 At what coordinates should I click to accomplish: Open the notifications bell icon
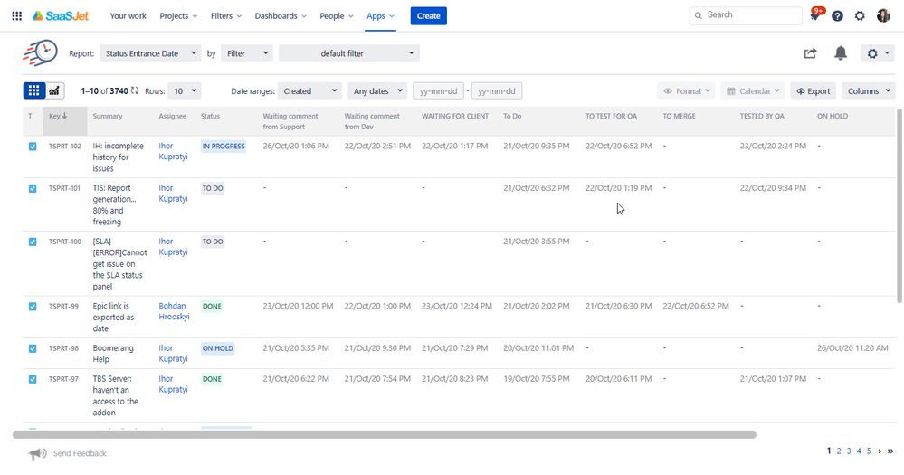[841, 53]
